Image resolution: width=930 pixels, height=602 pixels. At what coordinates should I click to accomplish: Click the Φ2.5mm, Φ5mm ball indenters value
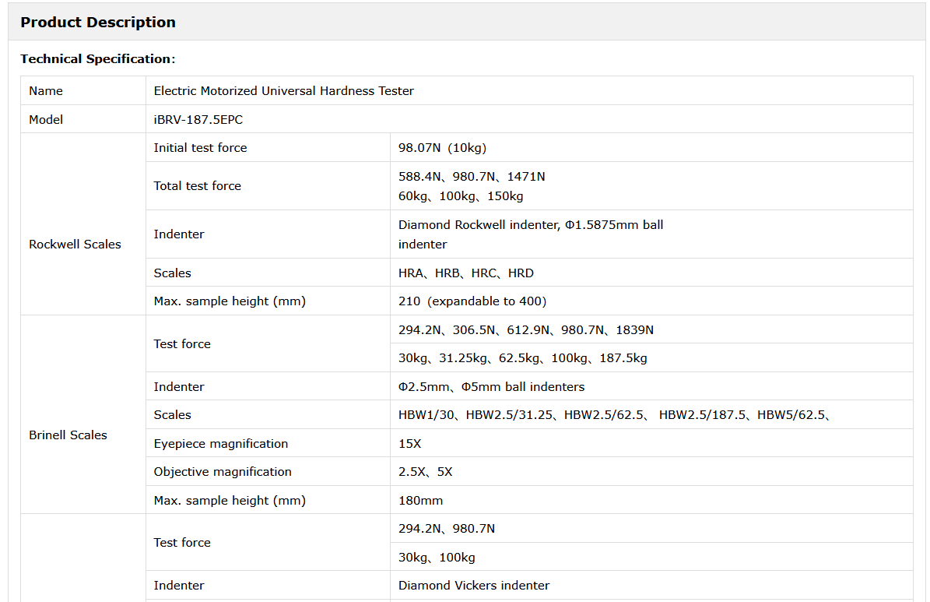pos(491,387)
